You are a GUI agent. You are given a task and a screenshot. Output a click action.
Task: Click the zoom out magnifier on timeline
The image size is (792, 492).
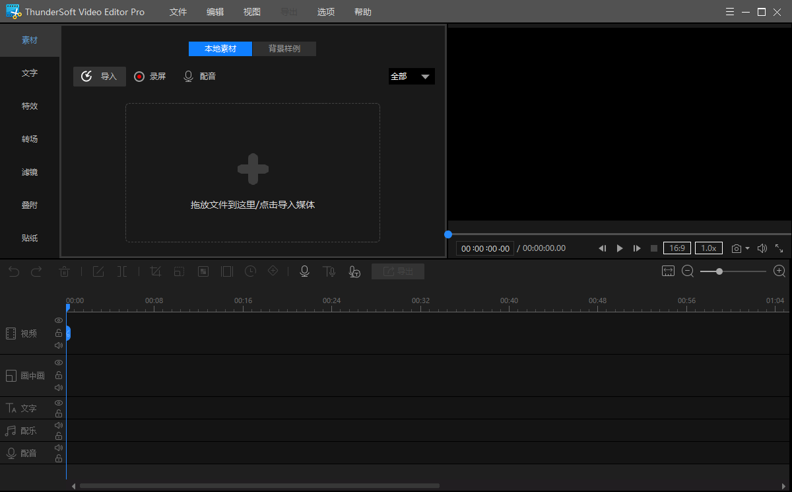(x=688, y=271)
